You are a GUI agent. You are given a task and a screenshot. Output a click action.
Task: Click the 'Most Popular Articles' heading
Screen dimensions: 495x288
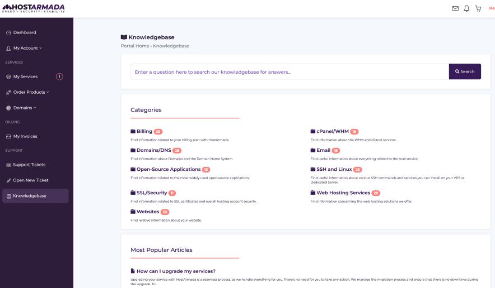161,250
